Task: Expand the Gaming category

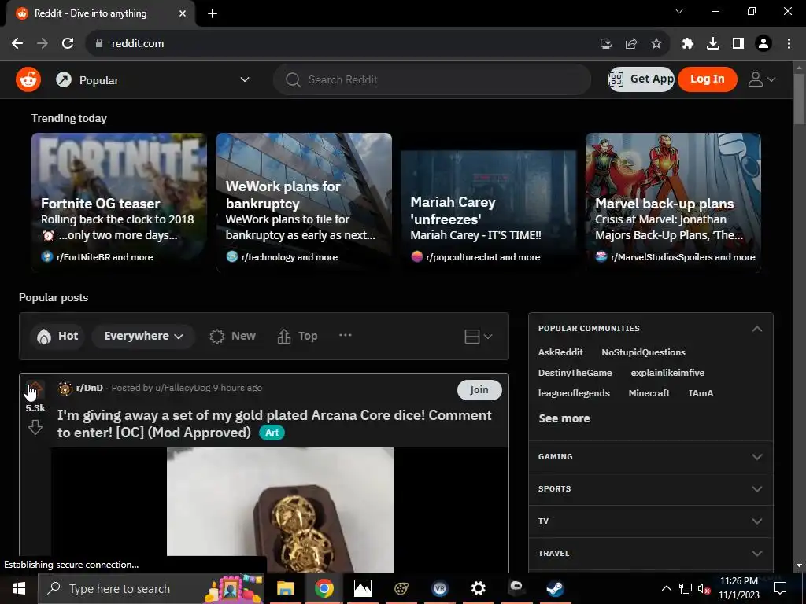Action: click(651, 457)
